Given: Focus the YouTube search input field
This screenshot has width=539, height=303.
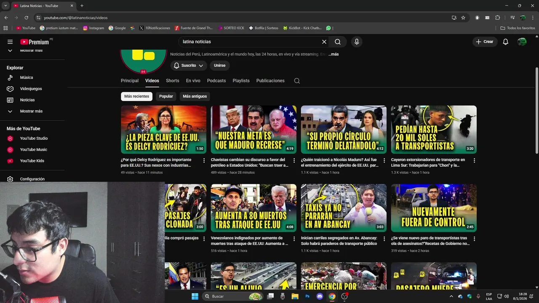Looking at the screenshot, I should 251,42.
